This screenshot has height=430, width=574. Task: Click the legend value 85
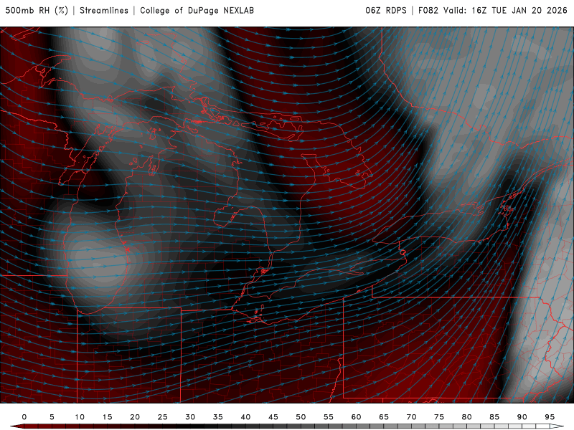point(494,417)
